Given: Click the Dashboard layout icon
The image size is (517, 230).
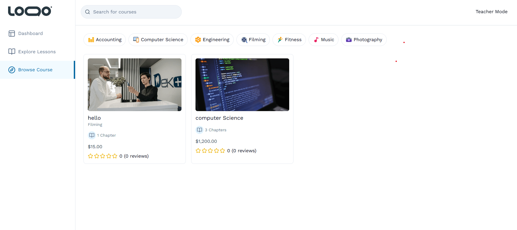Looking at the screenshot, I should point(12,33).
